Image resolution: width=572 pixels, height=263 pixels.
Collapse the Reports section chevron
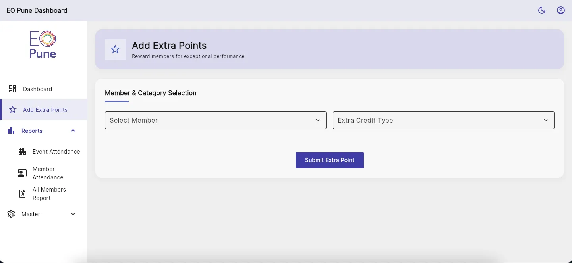[73, 131]
